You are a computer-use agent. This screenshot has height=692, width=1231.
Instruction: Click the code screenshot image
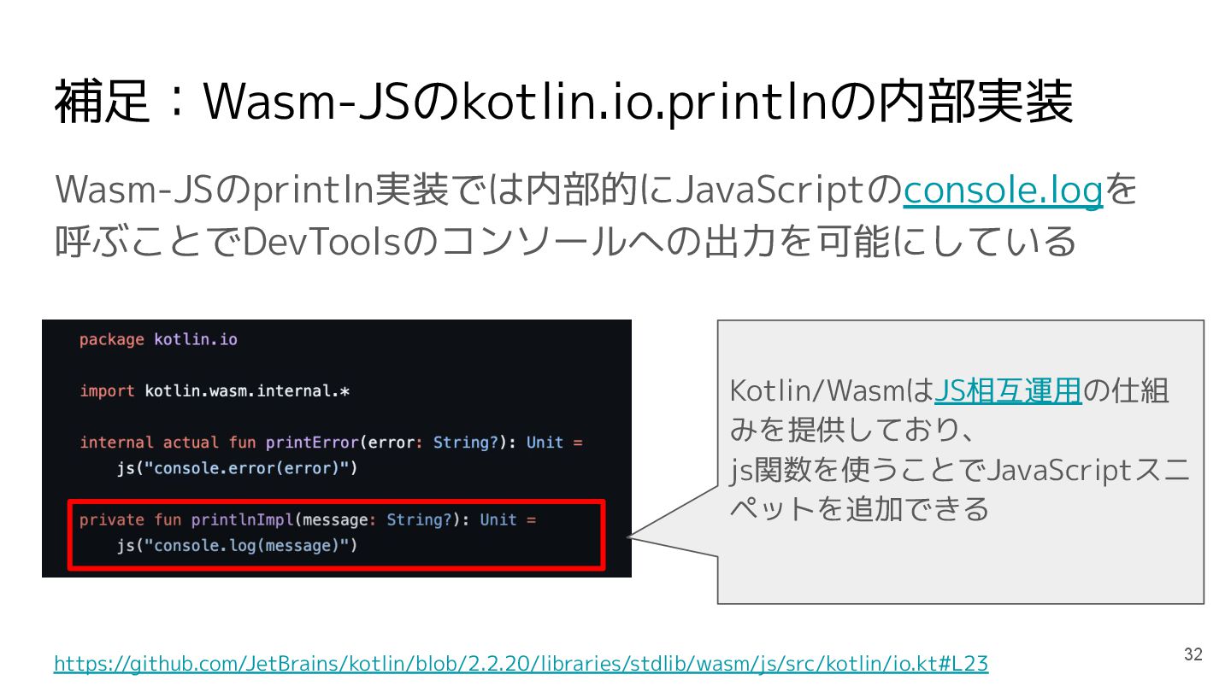(337, 449)
